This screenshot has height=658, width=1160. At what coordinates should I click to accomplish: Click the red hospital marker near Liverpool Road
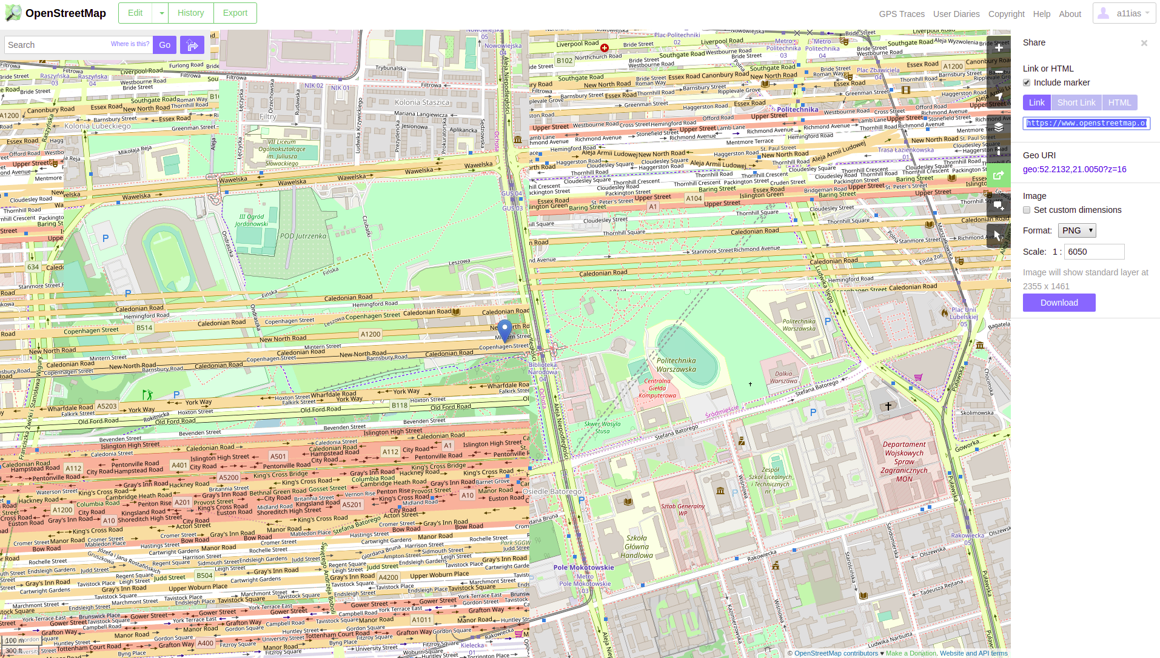click(605, 48)
